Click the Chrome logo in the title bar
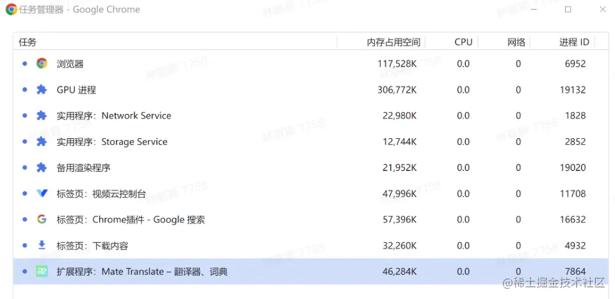The height and width of the screenshot is (299, 615). 11,10
